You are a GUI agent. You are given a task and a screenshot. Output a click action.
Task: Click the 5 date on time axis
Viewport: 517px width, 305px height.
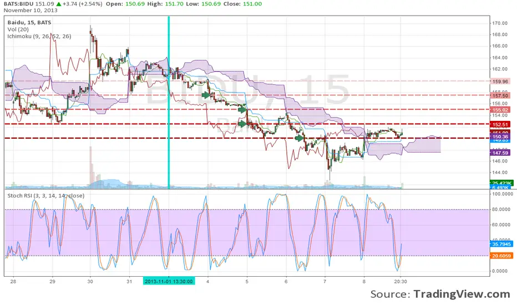pos(247,281)
